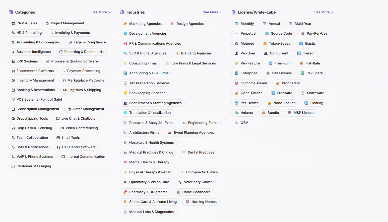Screen dimensions: 388x222
Task: Choose the Law Firms & Legal Services tag
Action: pos(190,63)
